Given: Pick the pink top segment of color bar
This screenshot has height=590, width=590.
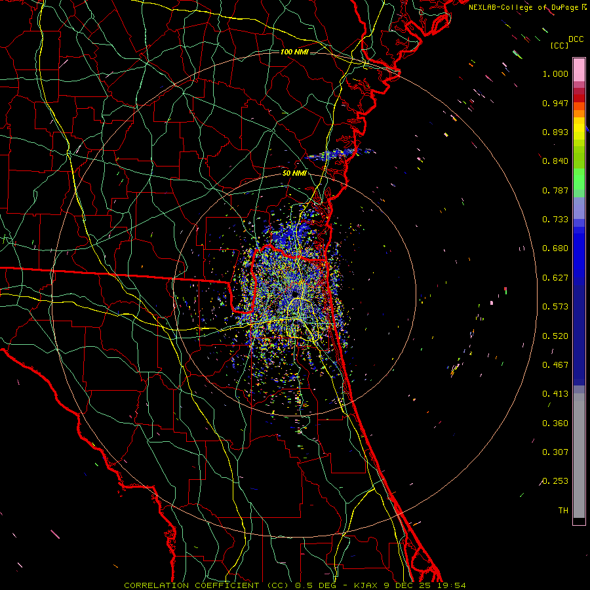Looking at the screenshot, I should pyautogui.click(x=579, y=70).
